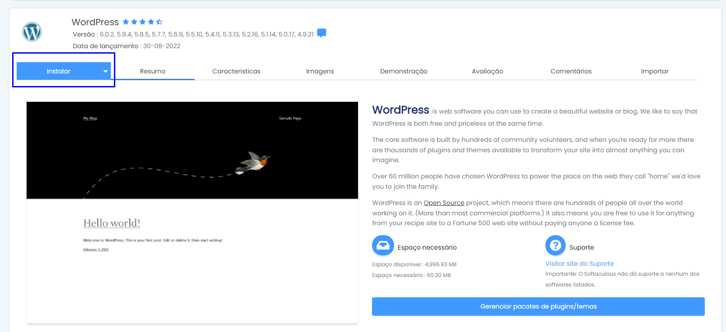The image size is (726, 332).
Task: Switch to the Importar tab
Action: [654, 71]
